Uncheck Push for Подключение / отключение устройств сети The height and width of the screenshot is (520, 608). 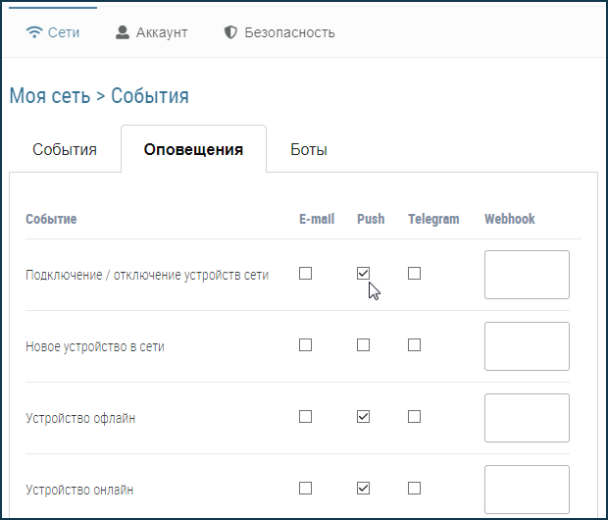click(364, 274)
